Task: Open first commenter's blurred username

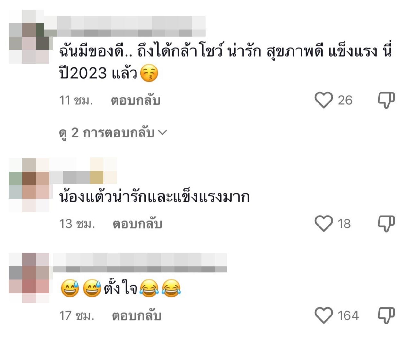Action: (x=128, y=26)
